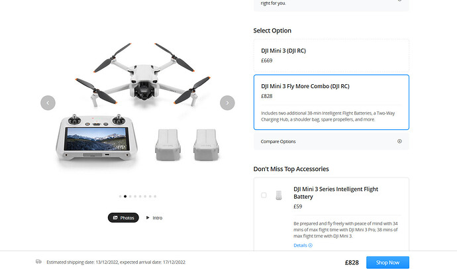
Task: Collapse the top panel chevron
Action: click(x=399, y=1)
